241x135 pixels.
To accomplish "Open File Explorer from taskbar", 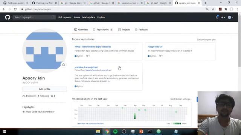I will point(98,132).
